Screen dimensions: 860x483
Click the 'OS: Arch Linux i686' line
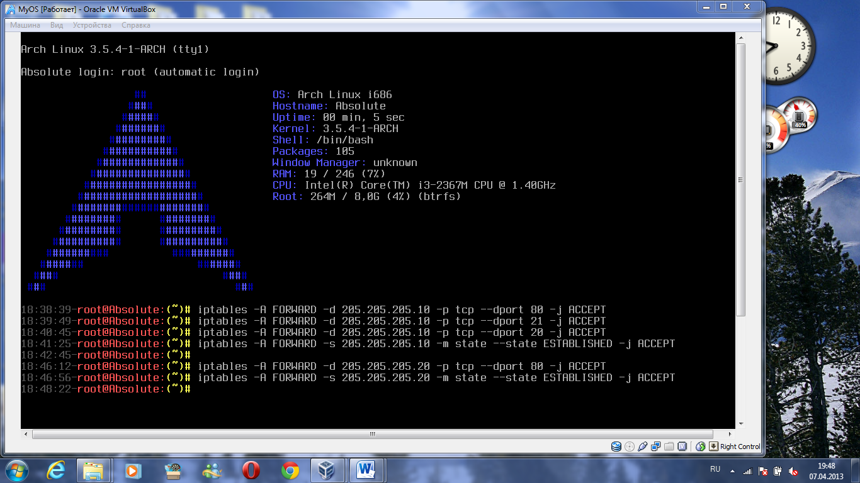point(332,94)
